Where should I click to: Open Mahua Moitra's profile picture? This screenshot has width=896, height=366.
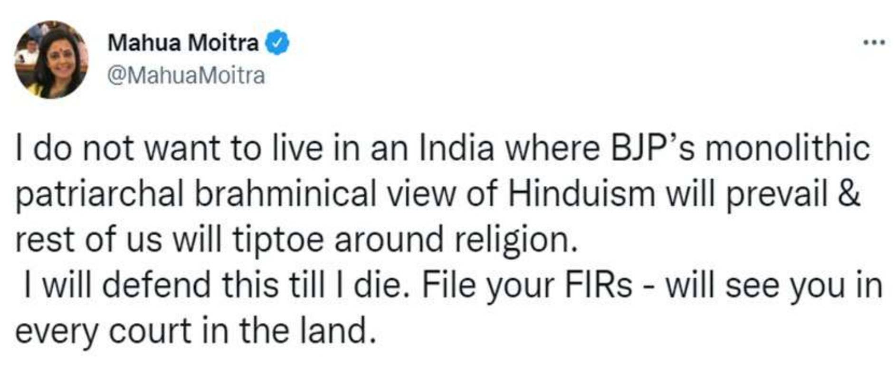[51, 59]
